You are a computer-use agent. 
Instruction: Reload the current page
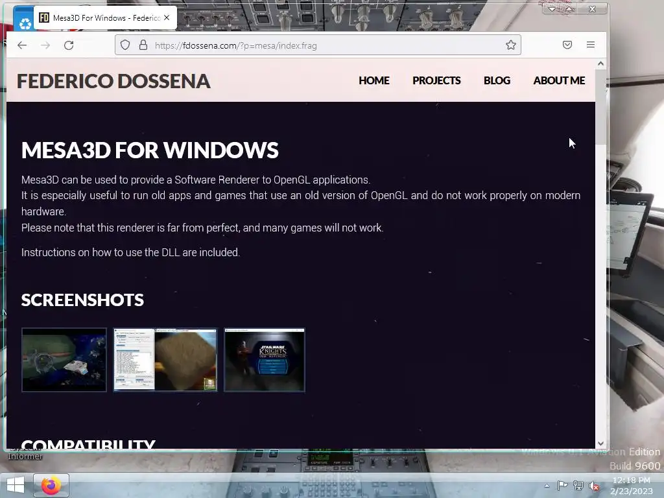pyautogui.click(x=69, y=45)
